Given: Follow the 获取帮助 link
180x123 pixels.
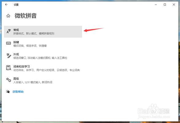Looking at the screenshot, I should pyautogui.click(x=18, y=92).
